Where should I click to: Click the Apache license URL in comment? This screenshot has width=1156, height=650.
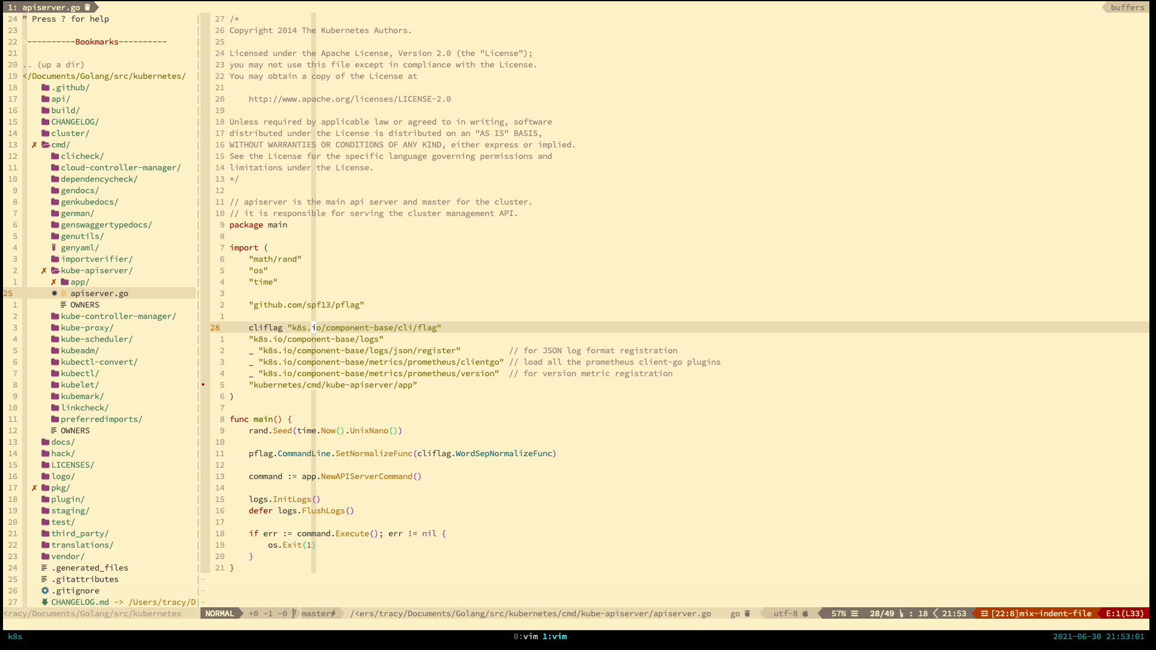[349, 99]
